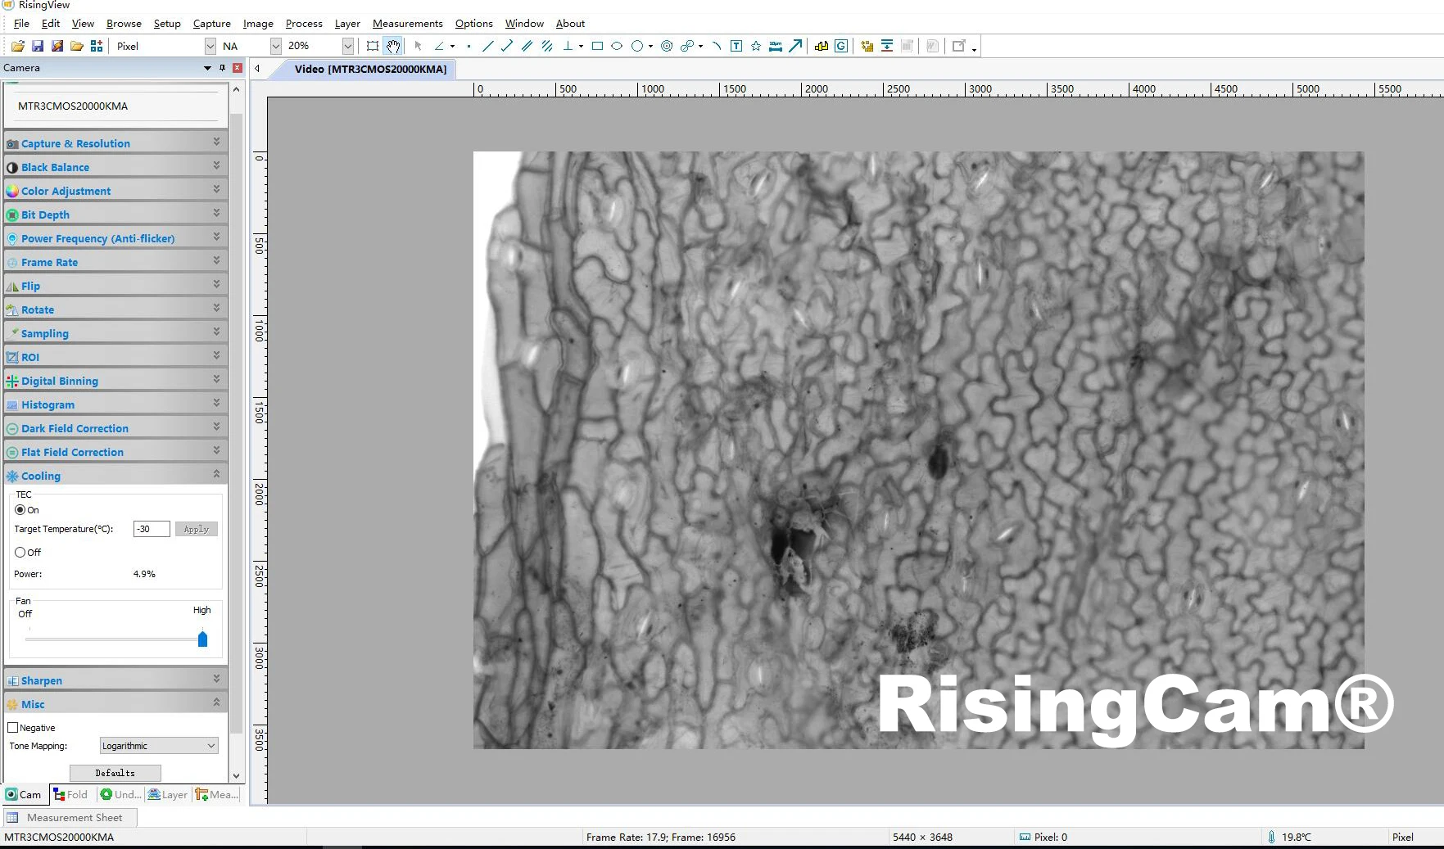This screenshot has width=1444, height=849.
Task: Click the Defaults button
Action: point(115,773)
